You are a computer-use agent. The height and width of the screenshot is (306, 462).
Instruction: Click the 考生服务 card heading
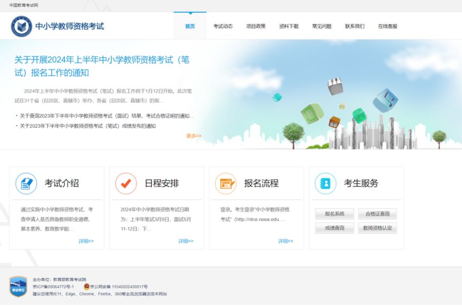[x=361, y=183]
